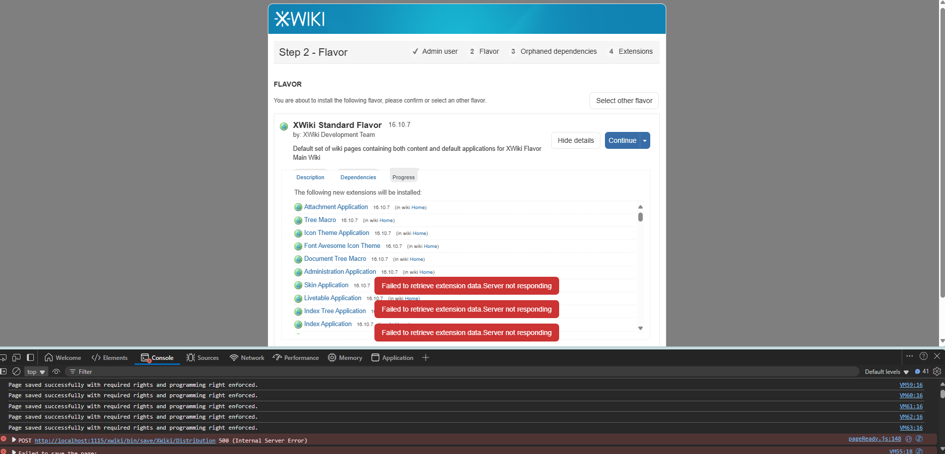Switch to the Description tab

[310, 177]
